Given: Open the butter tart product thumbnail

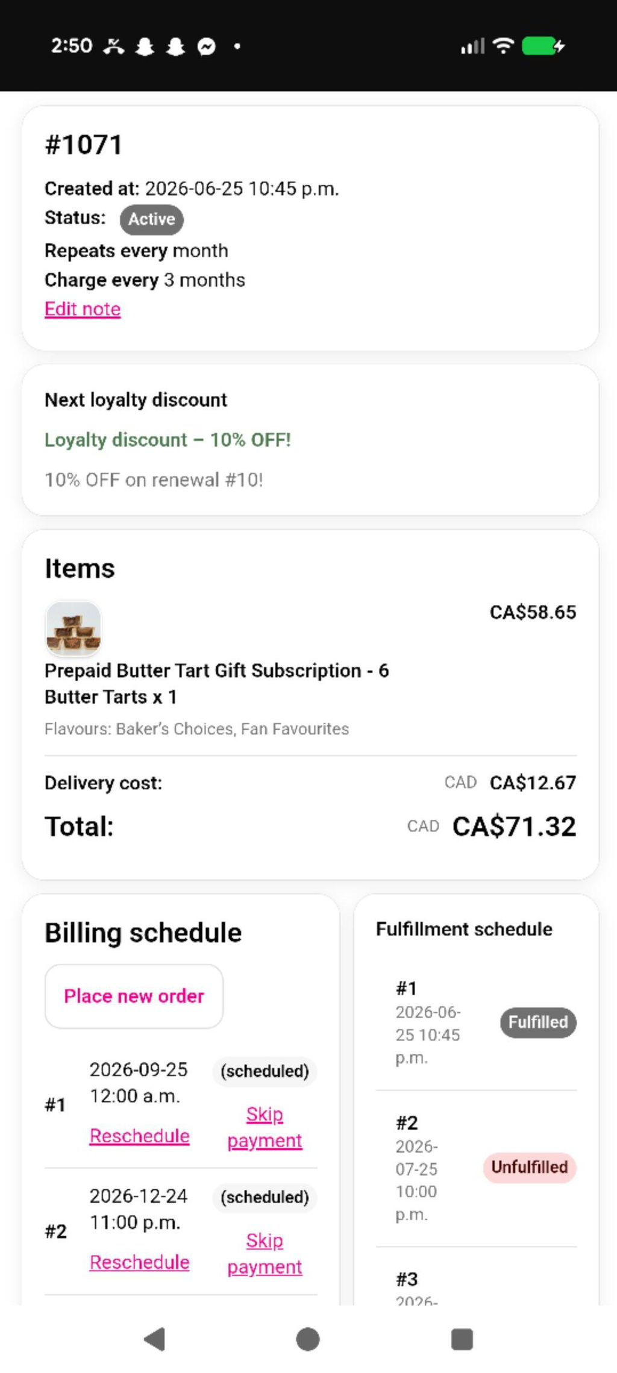Looking at the screenshot, I should tap(73, 628).
